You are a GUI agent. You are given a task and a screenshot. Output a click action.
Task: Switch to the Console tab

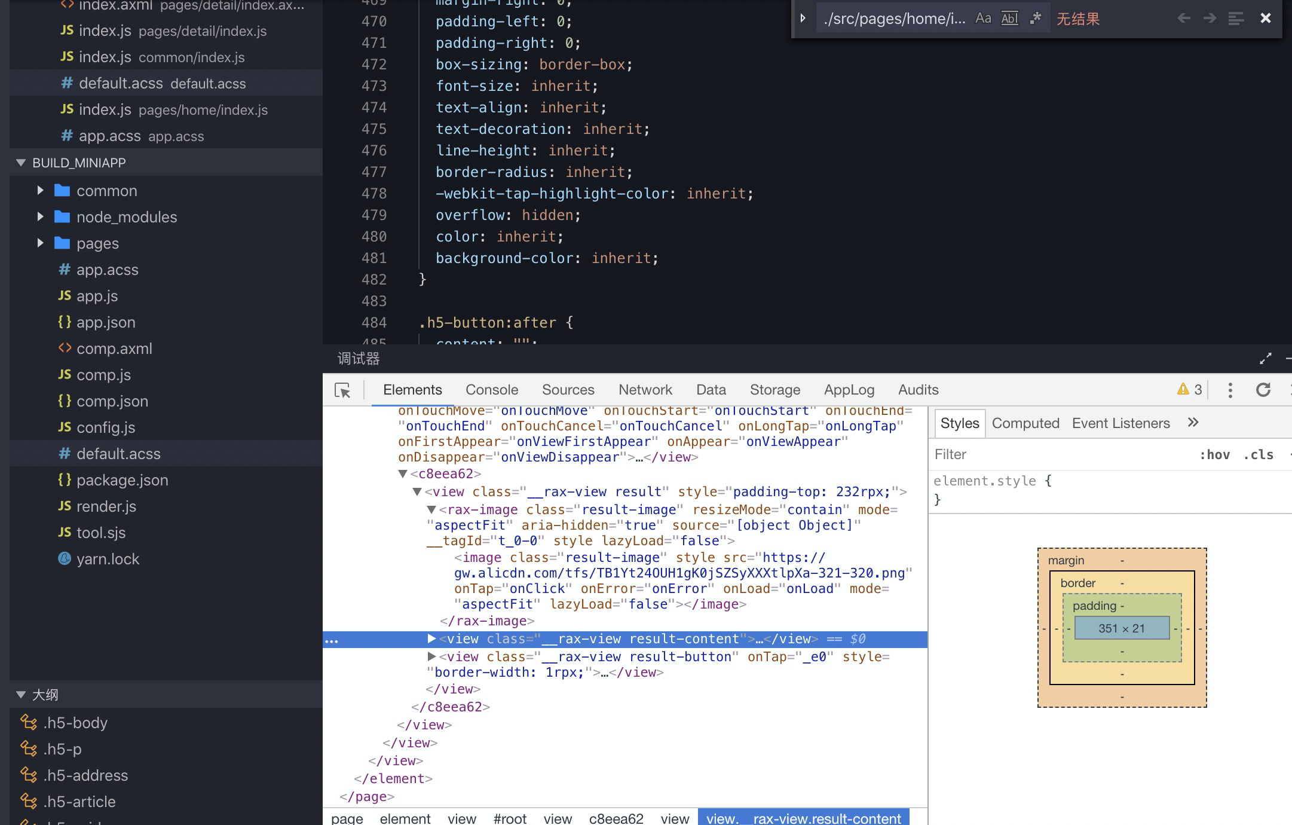click(x=491, y=390)
